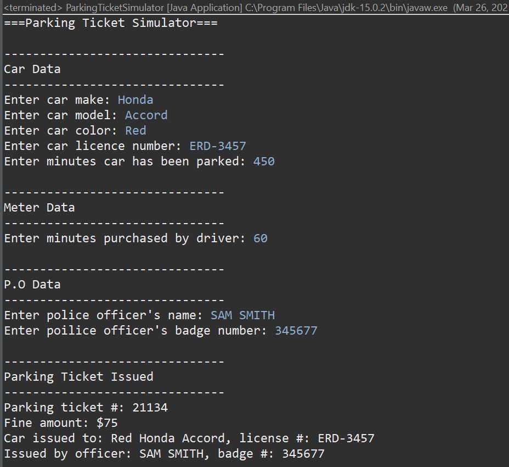Select the 345677 badge number entry
The image size is (509, 467).
coord(296,330)
